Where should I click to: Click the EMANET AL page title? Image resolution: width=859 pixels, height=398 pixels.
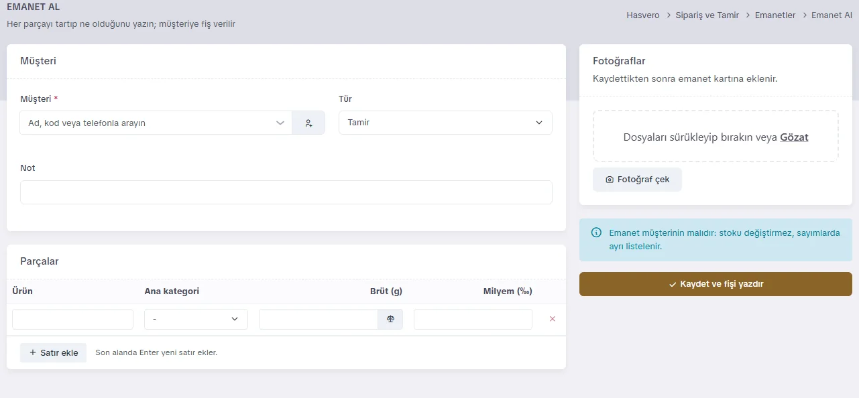[34, 7]
